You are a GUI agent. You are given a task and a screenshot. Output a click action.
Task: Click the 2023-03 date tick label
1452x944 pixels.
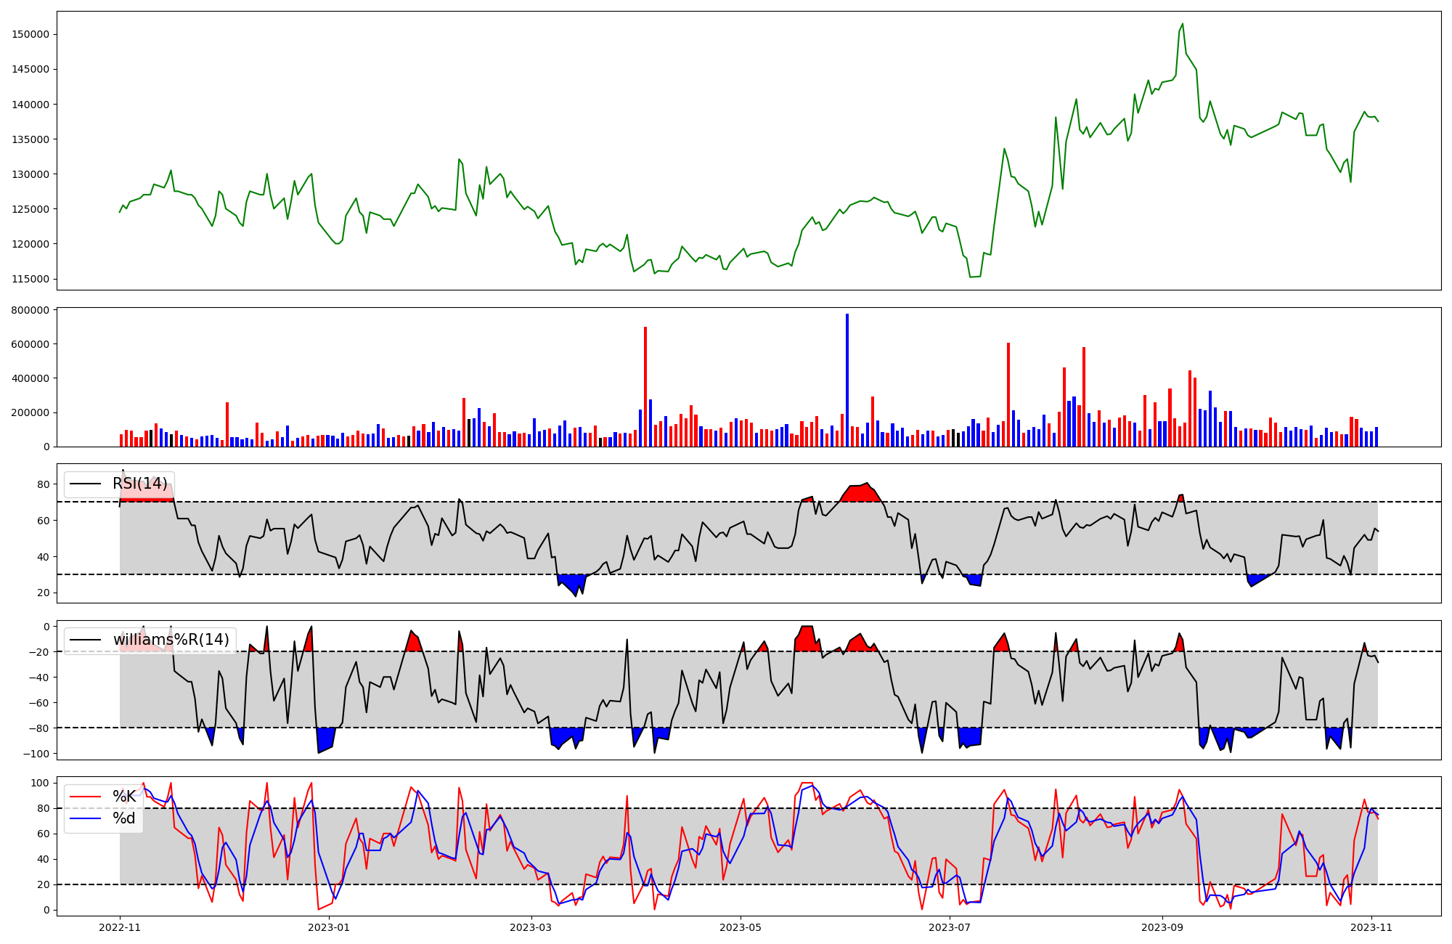click(x=531, y=927)
